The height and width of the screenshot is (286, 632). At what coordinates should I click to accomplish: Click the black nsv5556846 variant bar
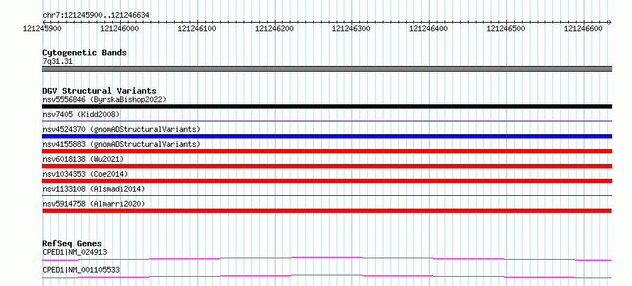327,106
